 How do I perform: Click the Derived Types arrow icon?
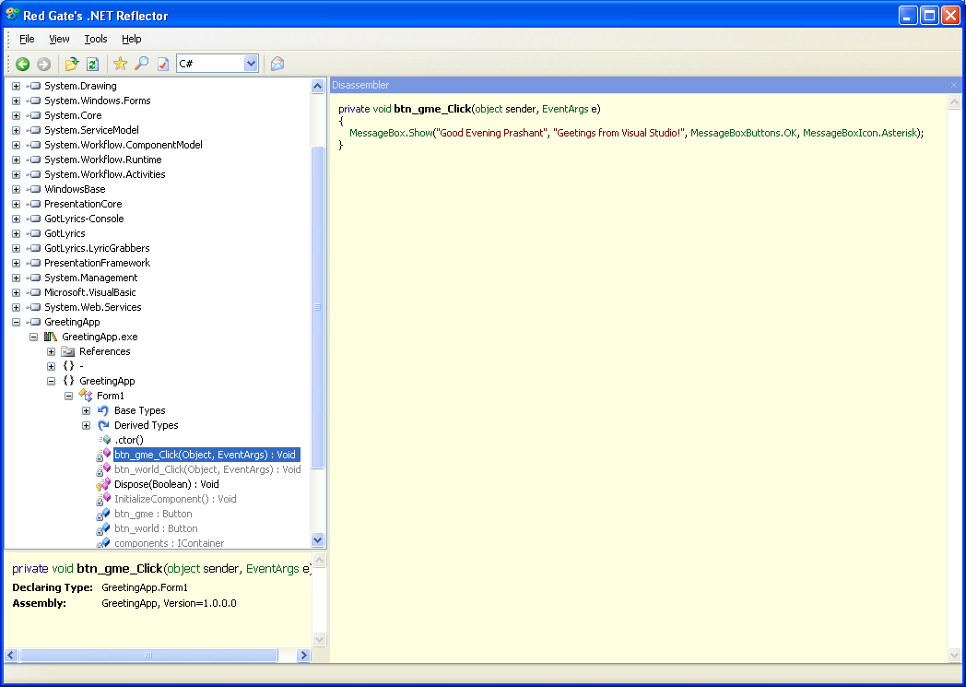(x=103, y=425)
